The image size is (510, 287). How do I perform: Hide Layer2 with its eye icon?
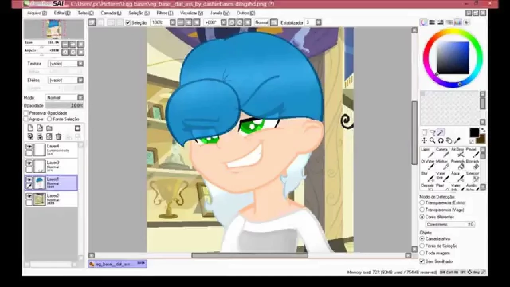click(29, 196)
